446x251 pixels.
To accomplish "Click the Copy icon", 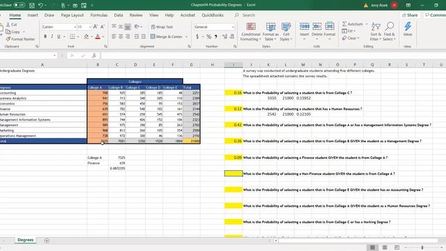I will 13,32.
